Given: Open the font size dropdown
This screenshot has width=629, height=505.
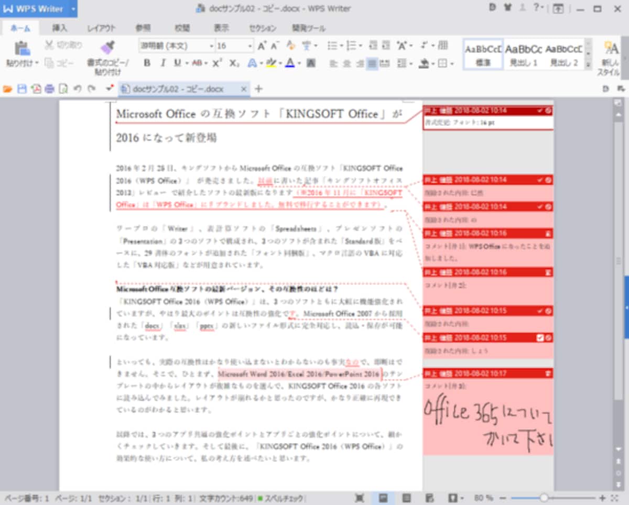Looking at the screenshot, I should [x=249, y=46].
